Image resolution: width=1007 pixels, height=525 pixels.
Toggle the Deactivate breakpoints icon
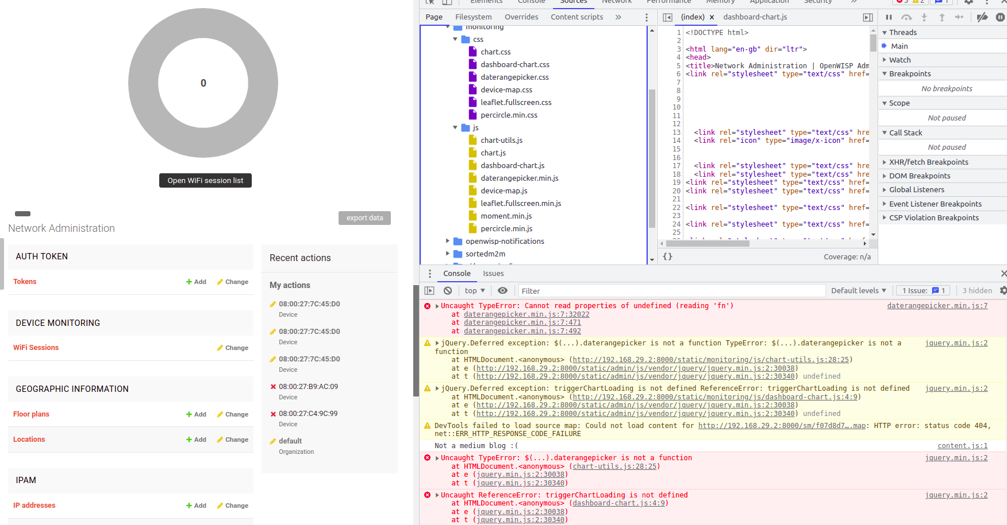point(983,17)
